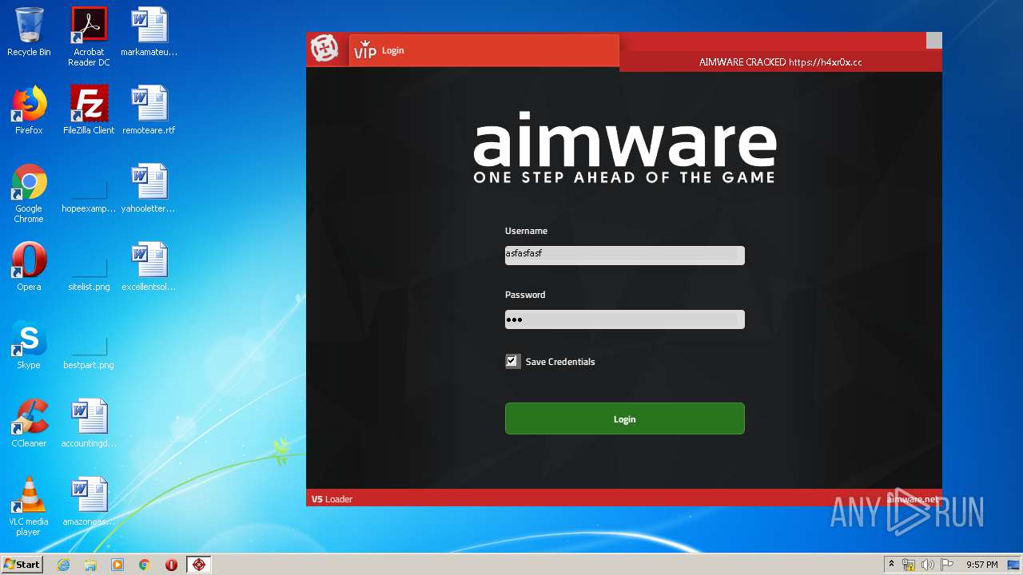Open the Windows Start menu

tap(22, 564)
